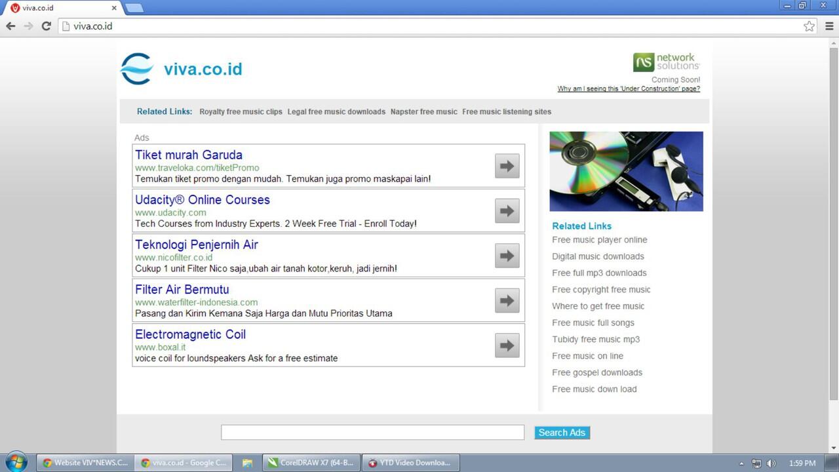
Task: Click the scrollbar up arrow
Action: (834, 43)
